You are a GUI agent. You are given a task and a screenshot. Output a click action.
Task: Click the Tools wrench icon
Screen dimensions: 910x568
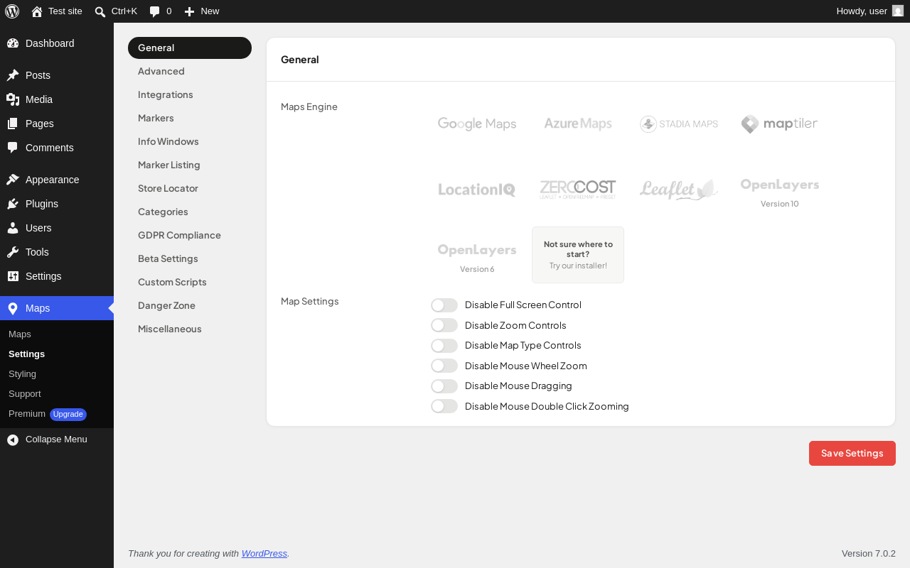[x=13, y=252]
